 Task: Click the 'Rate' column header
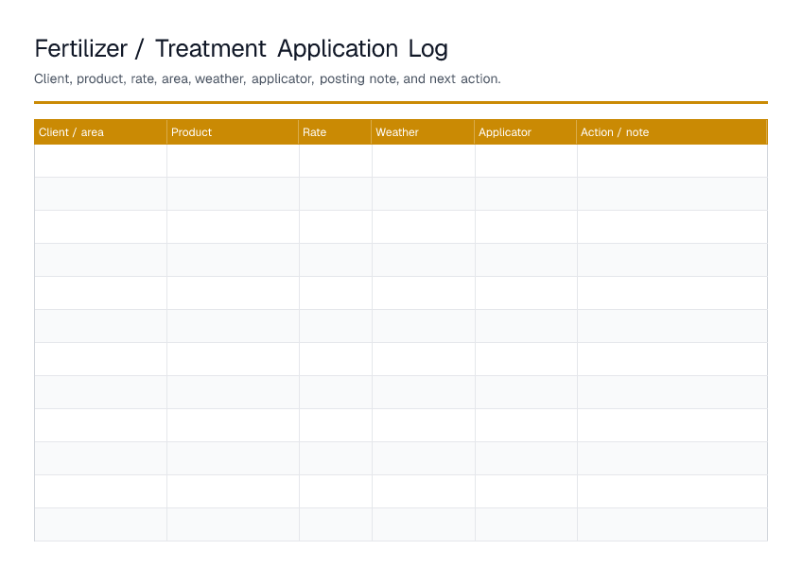(335, 132)
